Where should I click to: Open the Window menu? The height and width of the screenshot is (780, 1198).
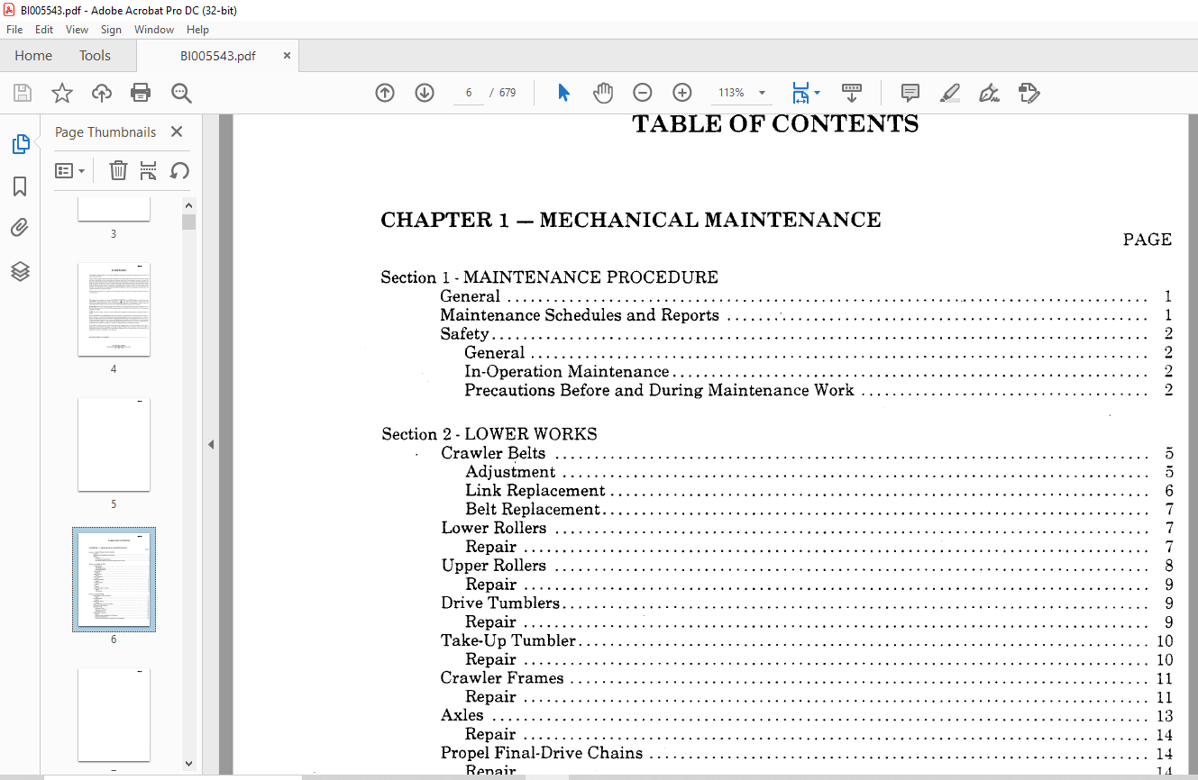(154, 30)
